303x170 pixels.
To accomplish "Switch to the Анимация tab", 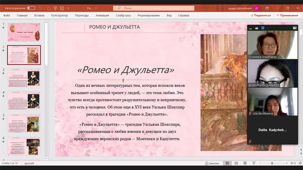I will [102, 15].
